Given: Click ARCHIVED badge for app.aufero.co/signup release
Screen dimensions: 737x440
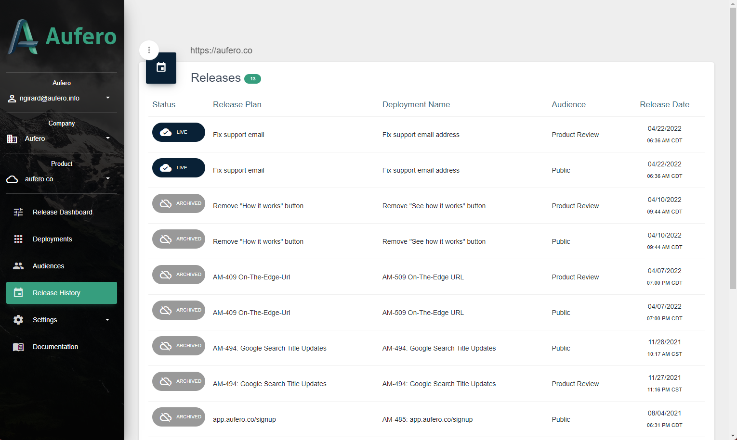Looking at the screenshot, I should pos(178,417).
